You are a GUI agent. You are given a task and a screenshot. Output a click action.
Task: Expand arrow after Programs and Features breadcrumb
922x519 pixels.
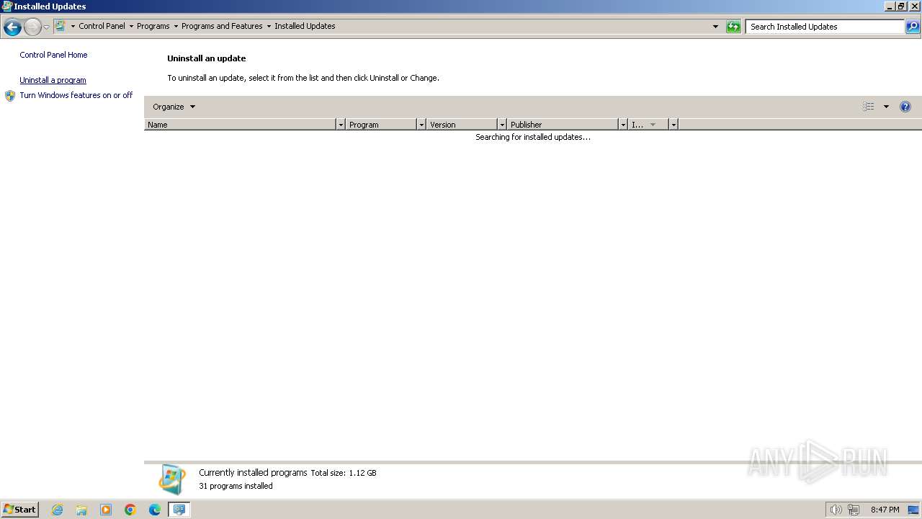point(269,26)
